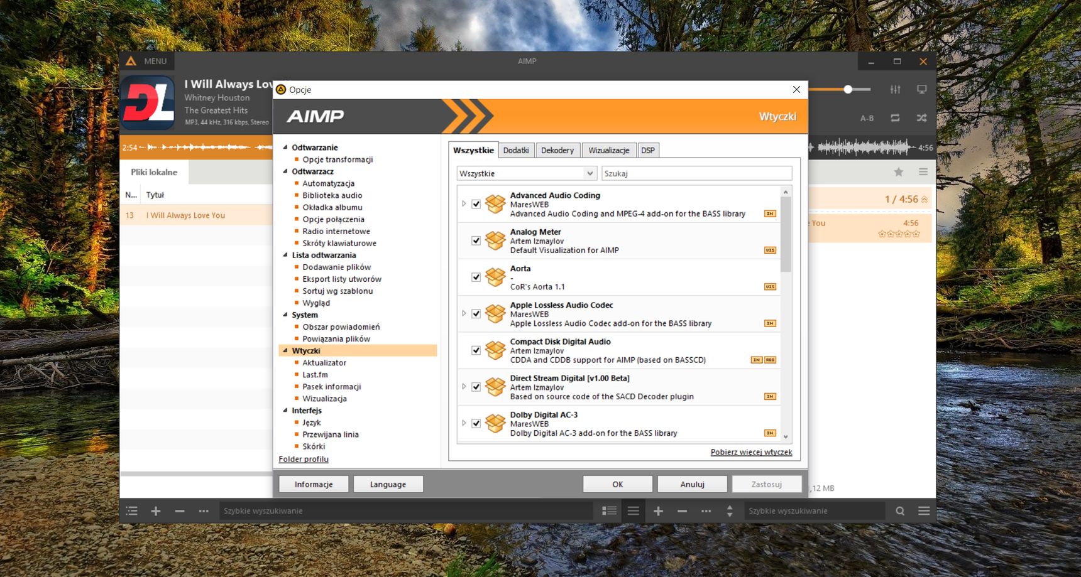Click the Aorta plugin box icon

pyautogui.click(x=495, y=277)
